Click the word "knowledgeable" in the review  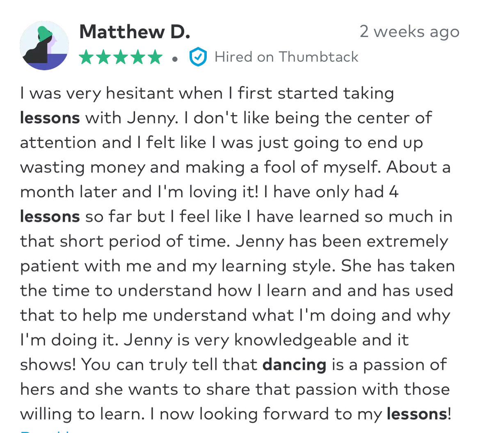click(295, 341)
